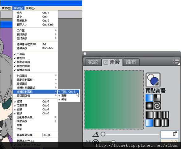Click the gradient angle slider handle

click(103, 134)
